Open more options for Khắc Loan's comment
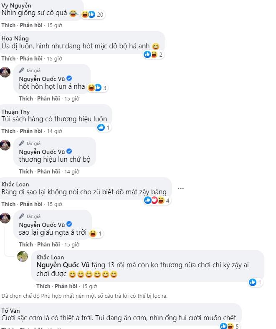Image resolution: width=276 pixels, height=329 pixels. click(x=180, y=188)
